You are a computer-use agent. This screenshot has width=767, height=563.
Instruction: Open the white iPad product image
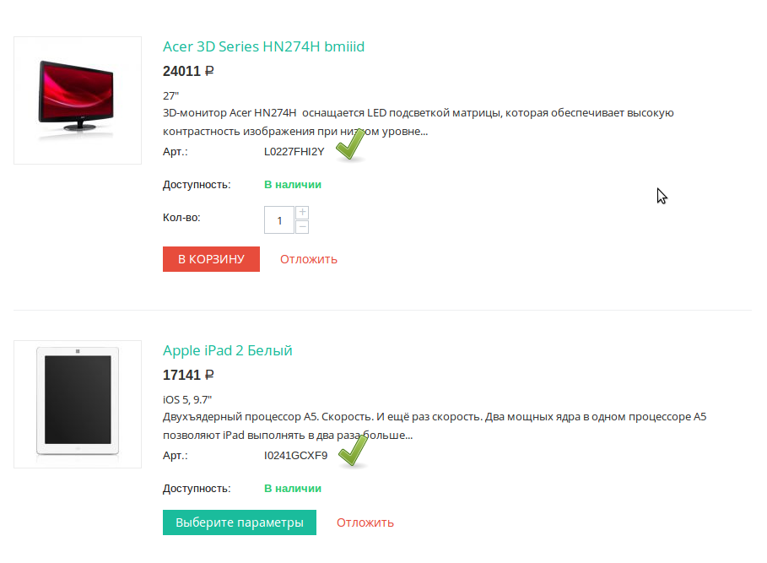78,404
